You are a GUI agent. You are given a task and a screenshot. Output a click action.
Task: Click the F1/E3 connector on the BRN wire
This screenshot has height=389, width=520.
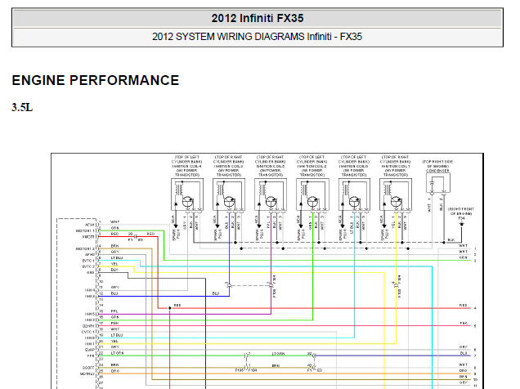(314, 367)
